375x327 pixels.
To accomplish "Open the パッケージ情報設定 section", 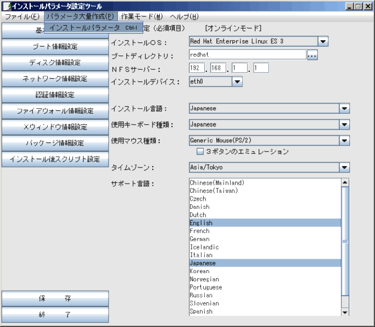I will tap(54, 143).
